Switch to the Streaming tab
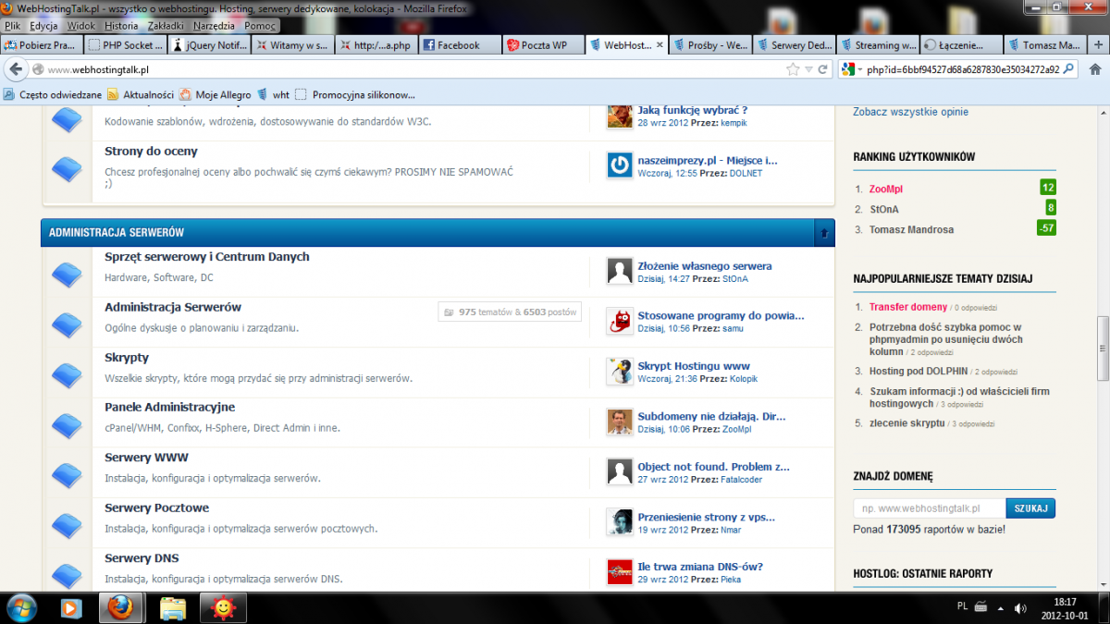Viewport: 1110px width, 624px height. 877,45
